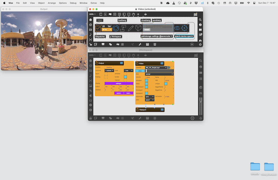Toggle the large orange checkmark box
The height and width of the screenshot is (180, 278).
(x=98, y=28)
